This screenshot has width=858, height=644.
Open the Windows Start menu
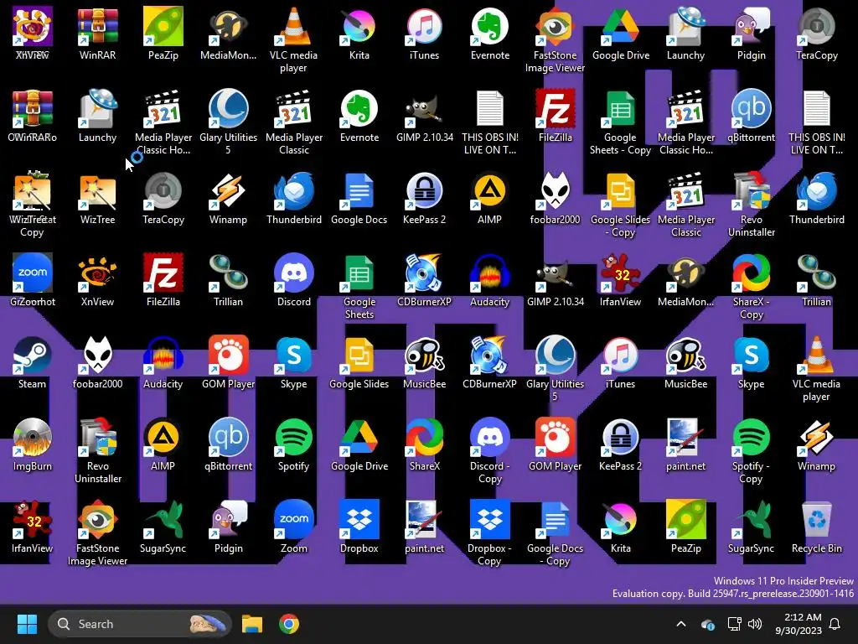pos(27,624)
